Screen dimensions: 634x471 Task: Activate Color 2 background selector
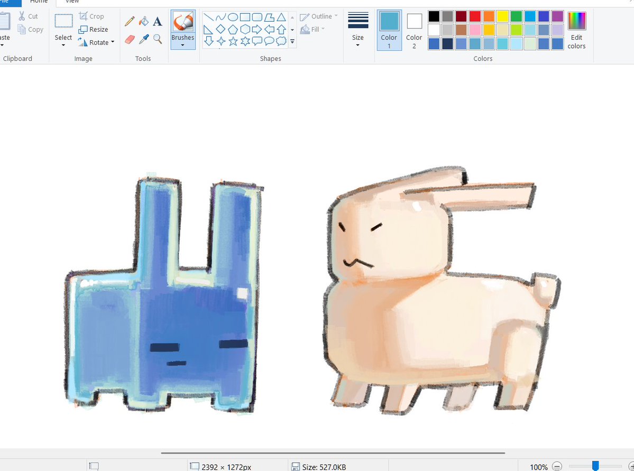tap(414, 30)
